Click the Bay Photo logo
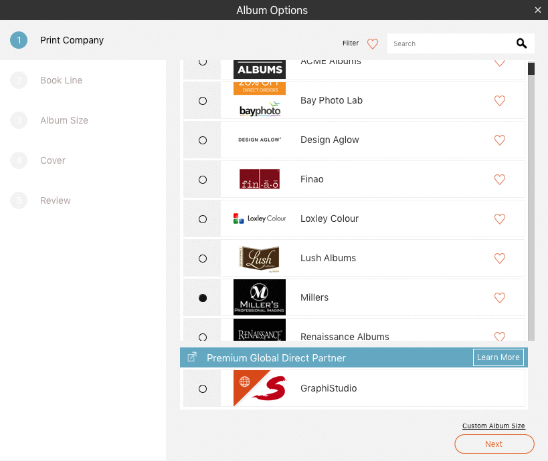This screenshot has height=461, width=548. coord(260,100)
